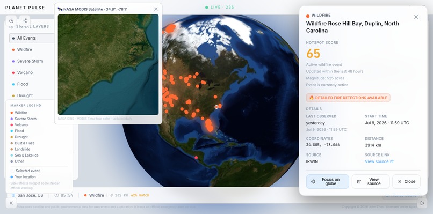This screenshot has width=433, height=214.
Task: Click the fire icon in Detailed Fire Detections badge
Action: tap(312, 98)
